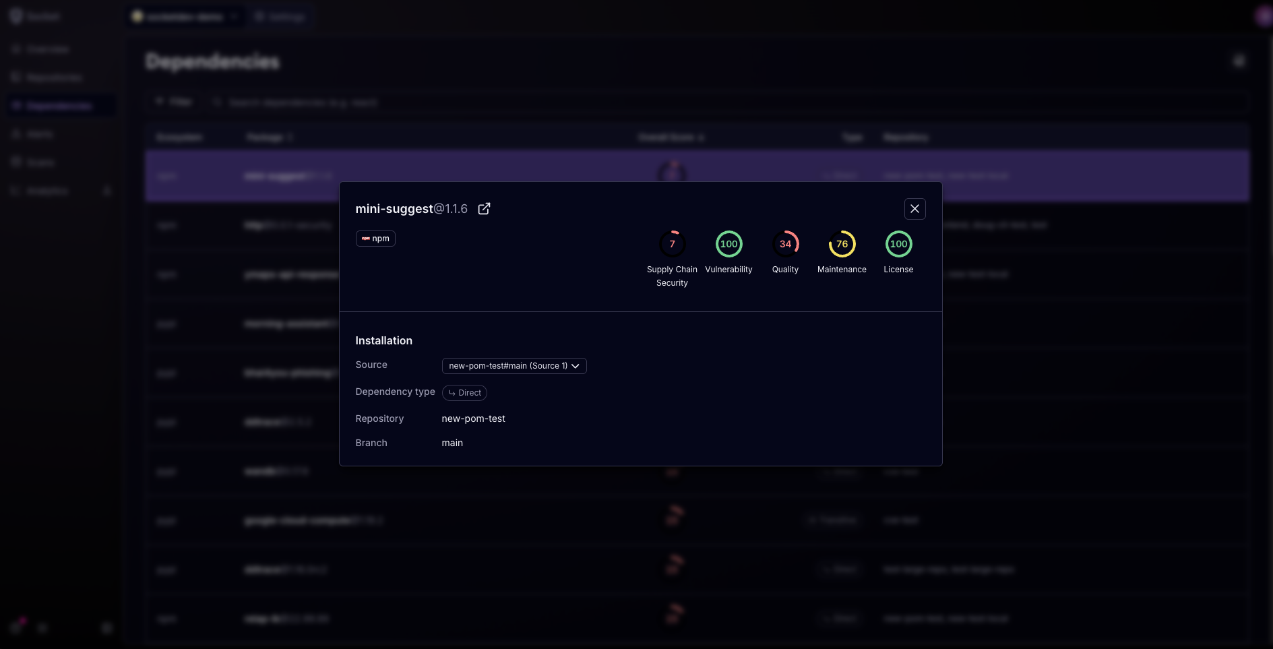The width and height of the screenshot is (1273, 649).
Task: View the Vulnerability score 100 circle
Action: click(728, 244)
